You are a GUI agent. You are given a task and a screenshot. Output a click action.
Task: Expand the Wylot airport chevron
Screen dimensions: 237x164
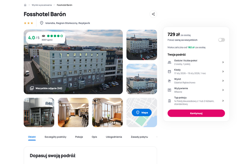223,81
